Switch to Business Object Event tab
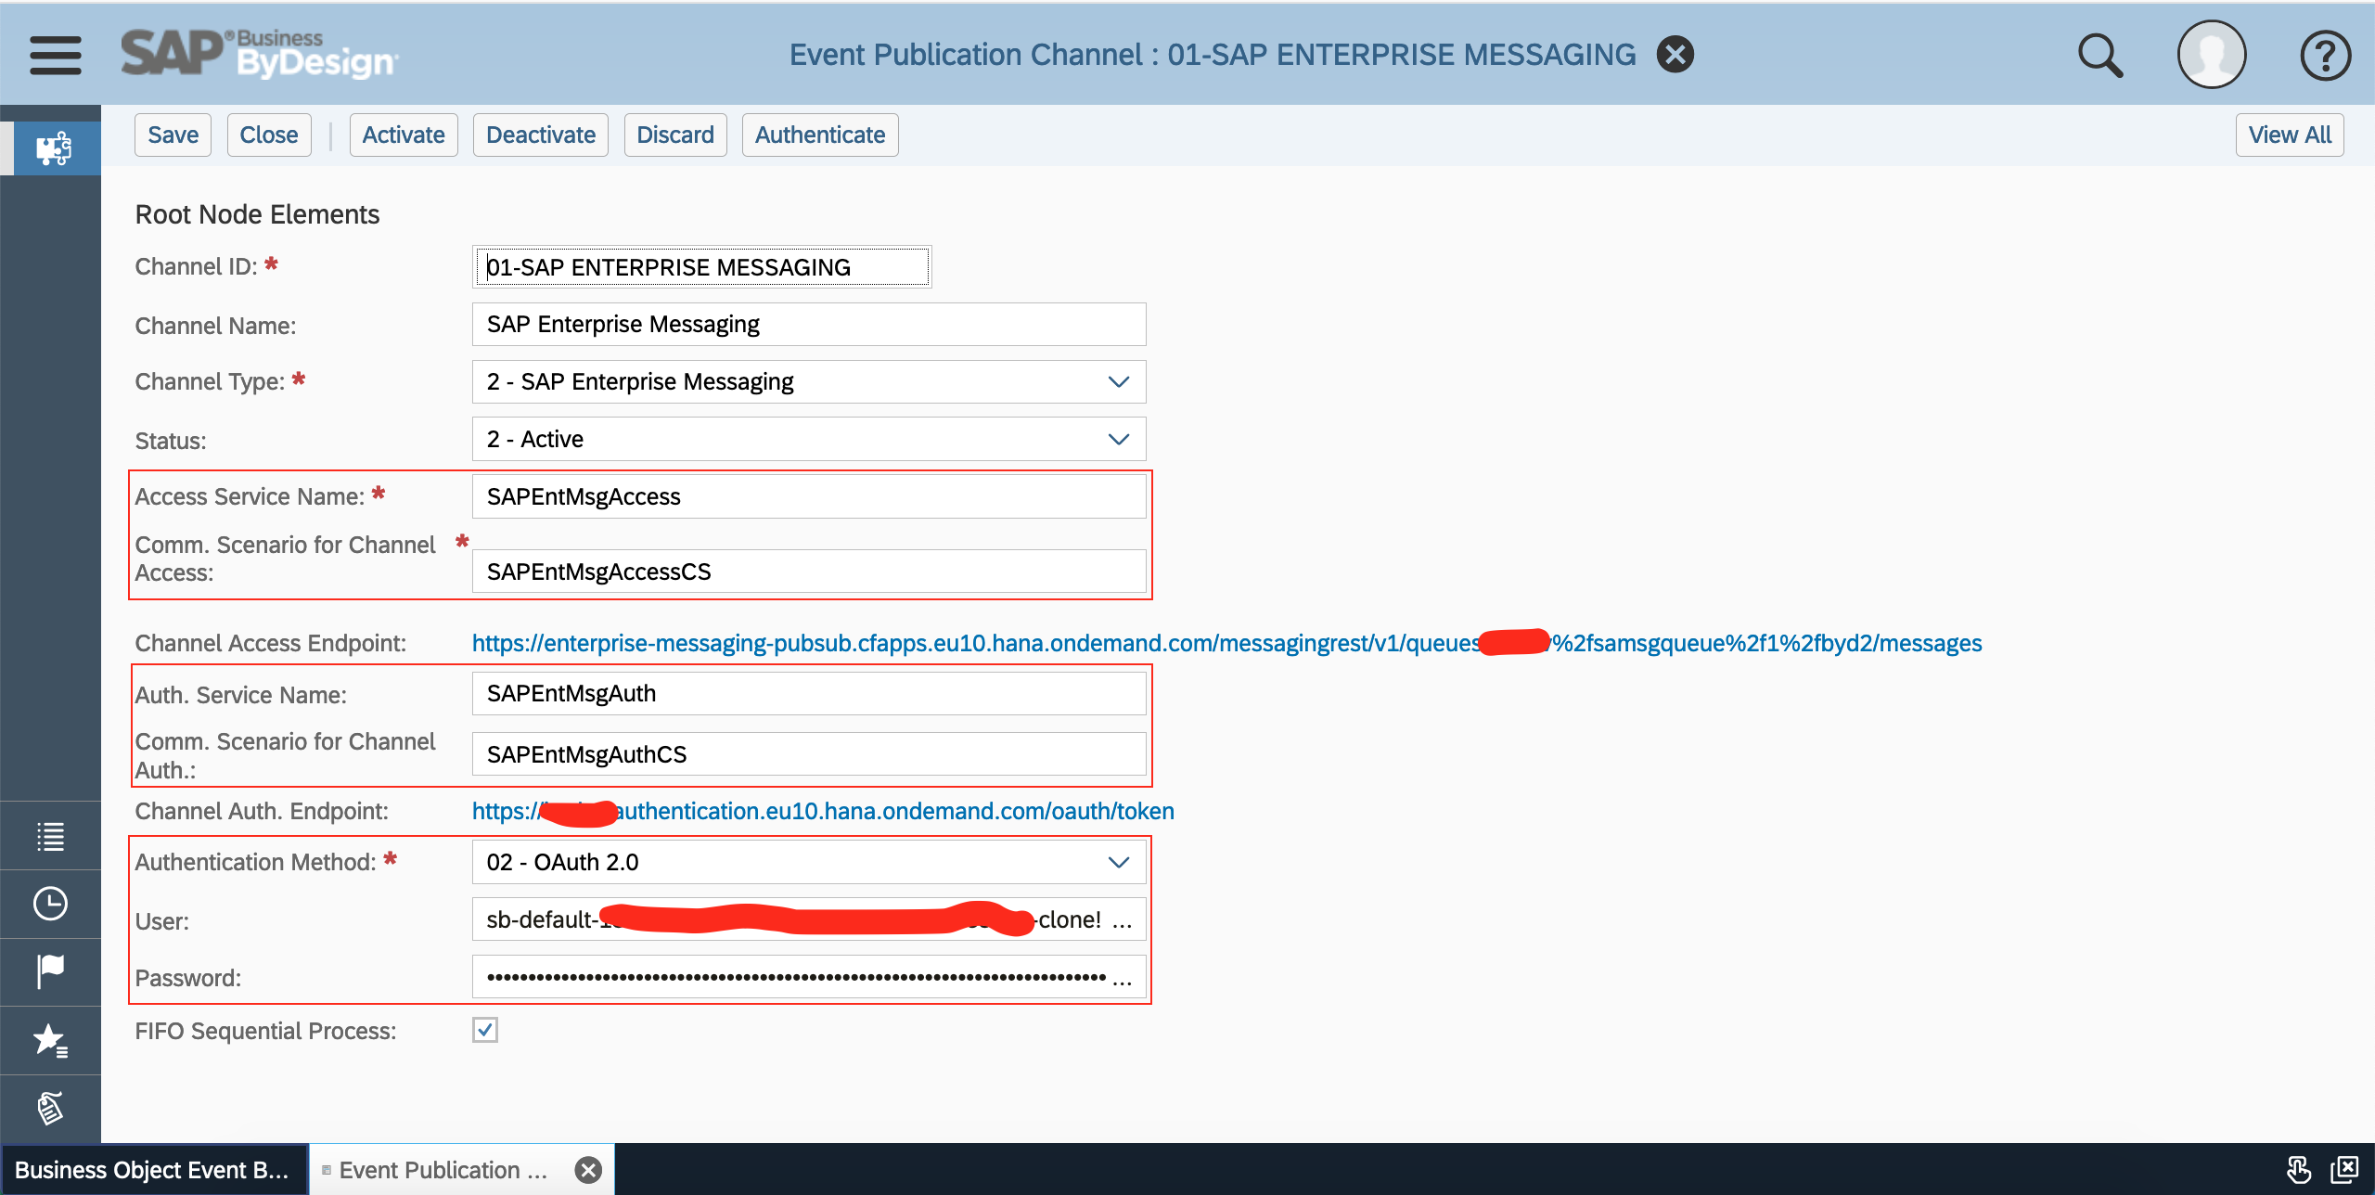The image size is (2375, 1195). click(x=153, y=1170)
